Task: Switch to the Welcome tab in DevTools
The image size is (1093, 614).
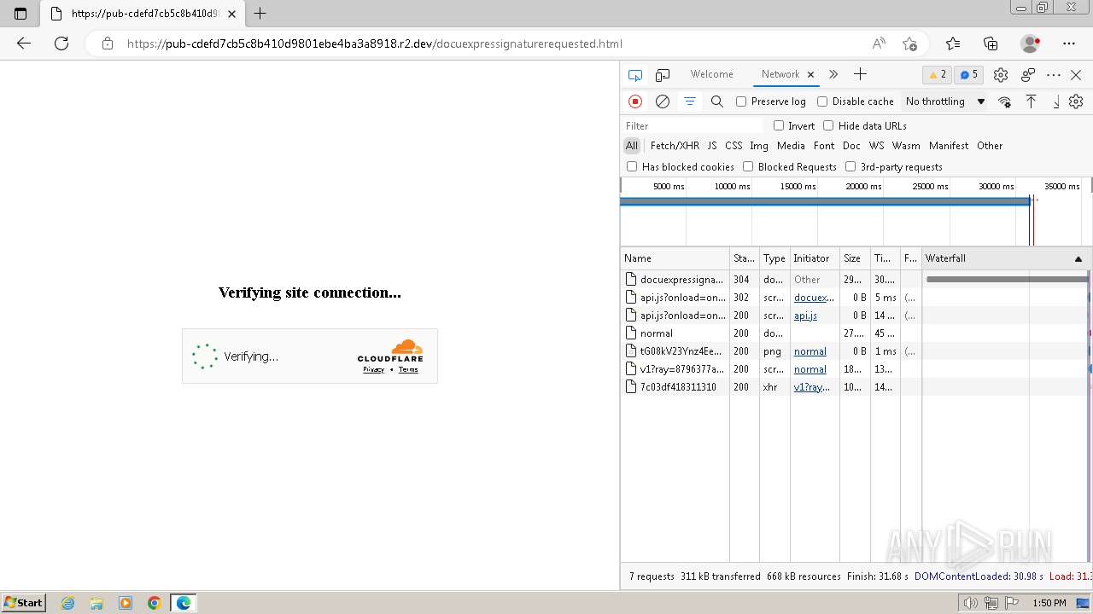Action: click(x=712, y=74)
